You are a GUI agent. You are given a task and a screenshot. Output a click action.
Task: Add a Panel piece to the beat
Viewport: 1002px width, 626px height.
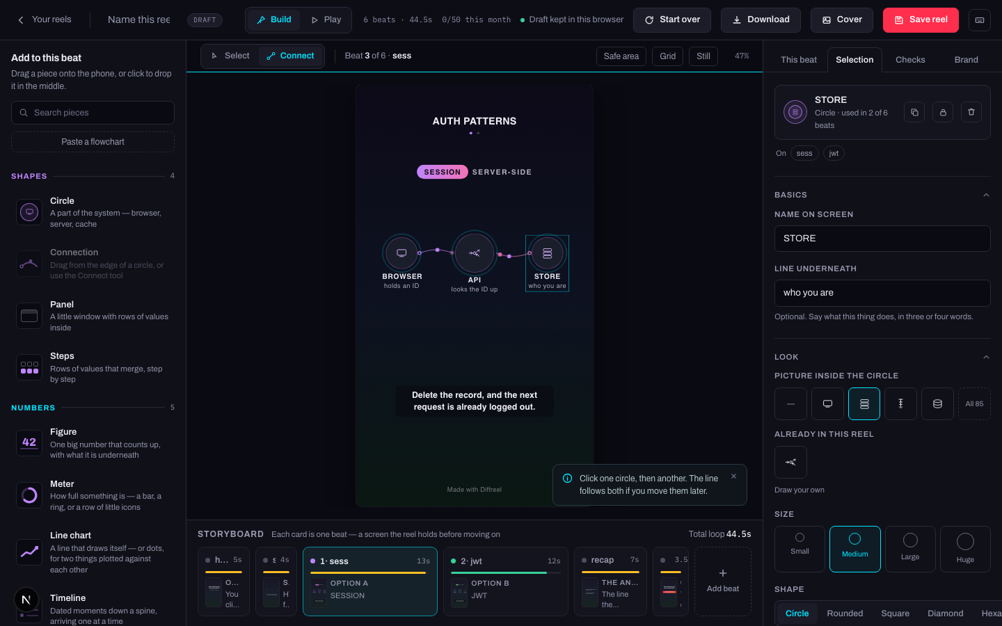93,316
